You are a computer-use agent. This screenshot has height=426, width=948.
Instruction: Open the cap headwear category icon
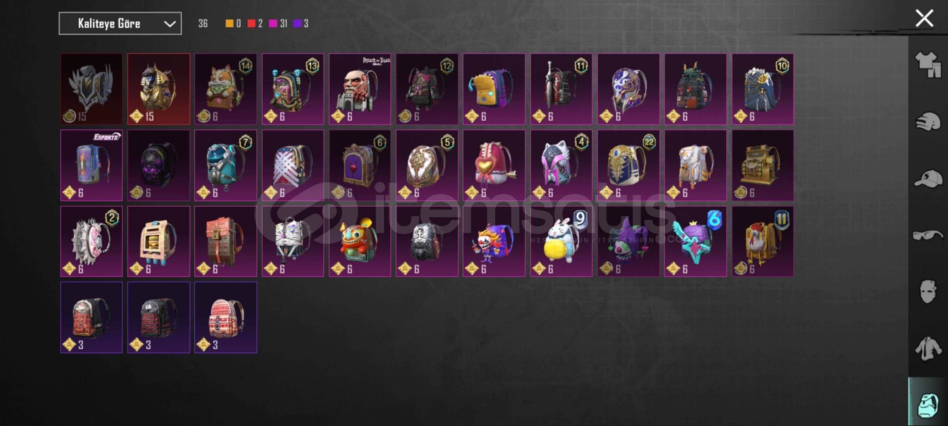928,179
